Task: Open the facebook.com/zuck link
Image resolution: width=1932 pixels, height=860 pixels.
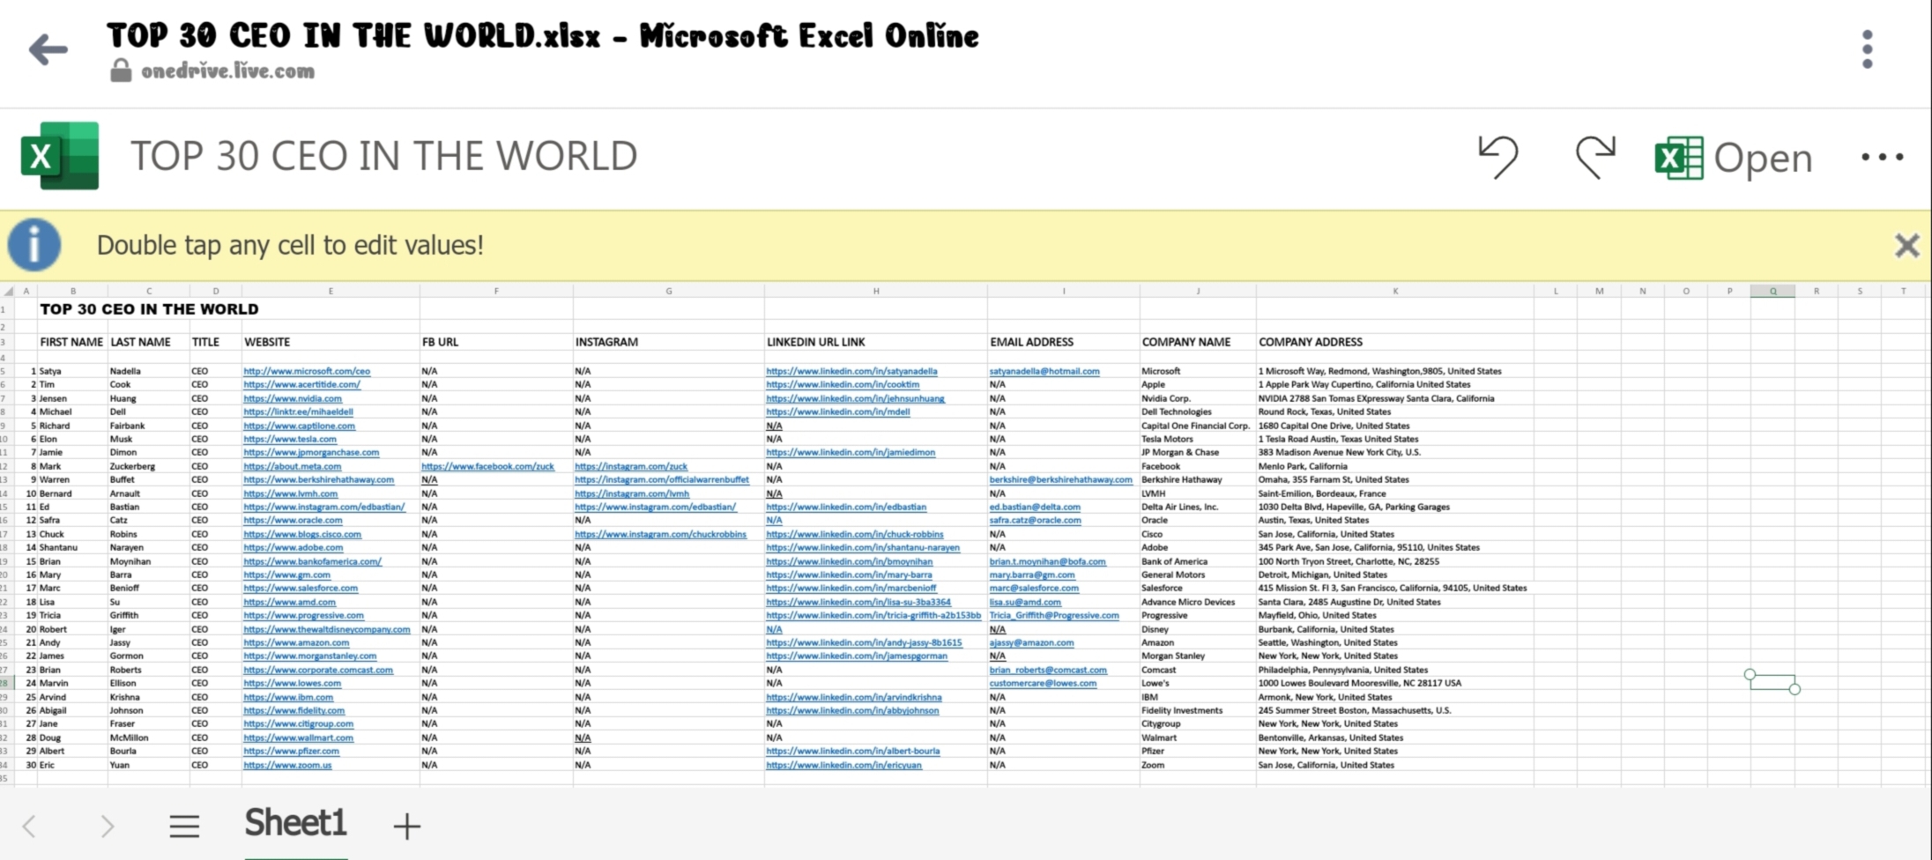Action: 487,466
